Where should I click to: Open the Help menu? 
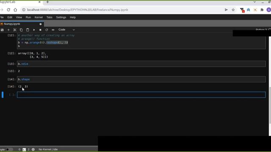pyautogui.click(x=73, y=17)
